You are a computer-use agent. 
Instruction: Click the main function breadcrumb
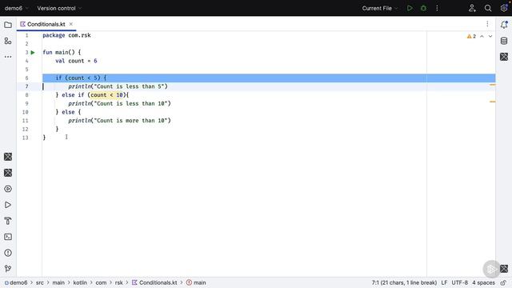[196, 282]
